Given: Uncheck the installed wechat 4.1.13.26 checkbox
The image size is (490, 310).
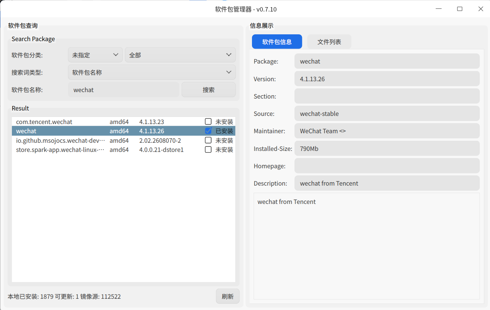Looking at the screenshot, I should (208, 131).
